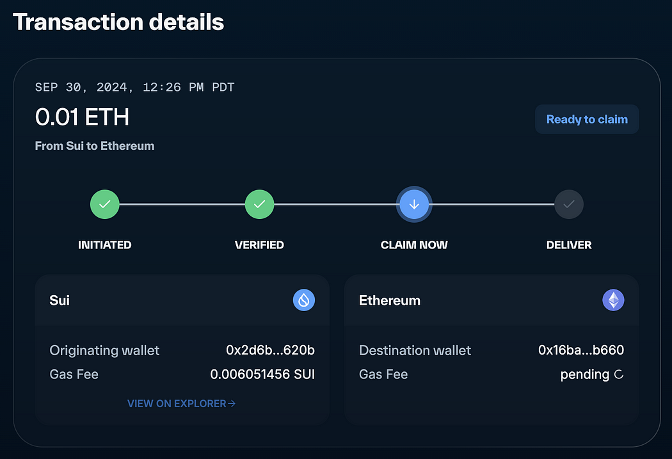The width and height of the screenshot is (672, 459).
Task: Click the 0.006051456 SUI gas fee value
Action: [262, 374]
